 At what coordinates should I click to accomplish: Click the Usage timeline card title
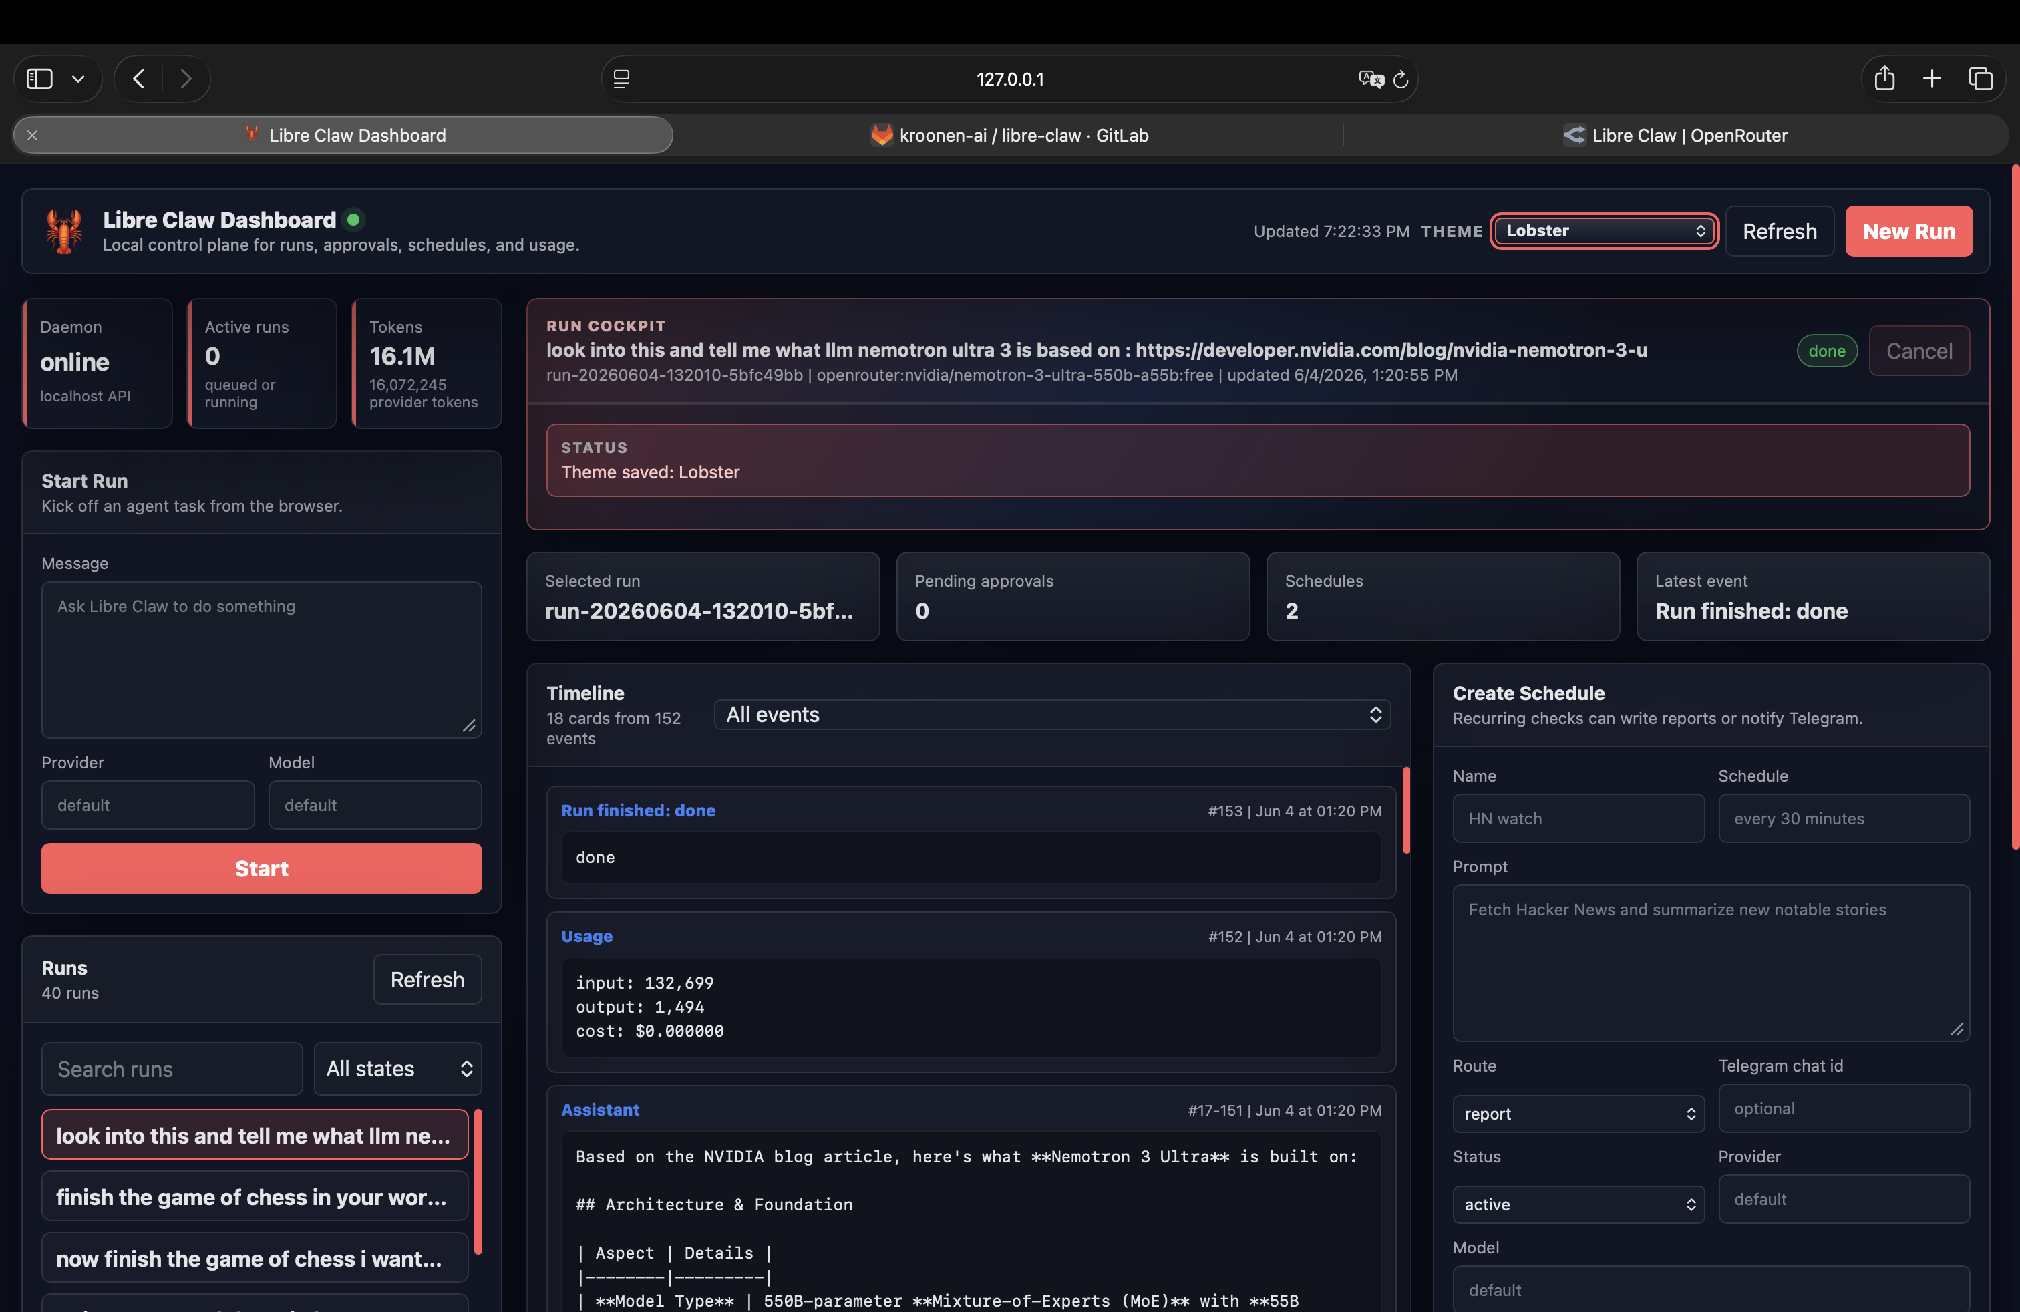(586, 936)
